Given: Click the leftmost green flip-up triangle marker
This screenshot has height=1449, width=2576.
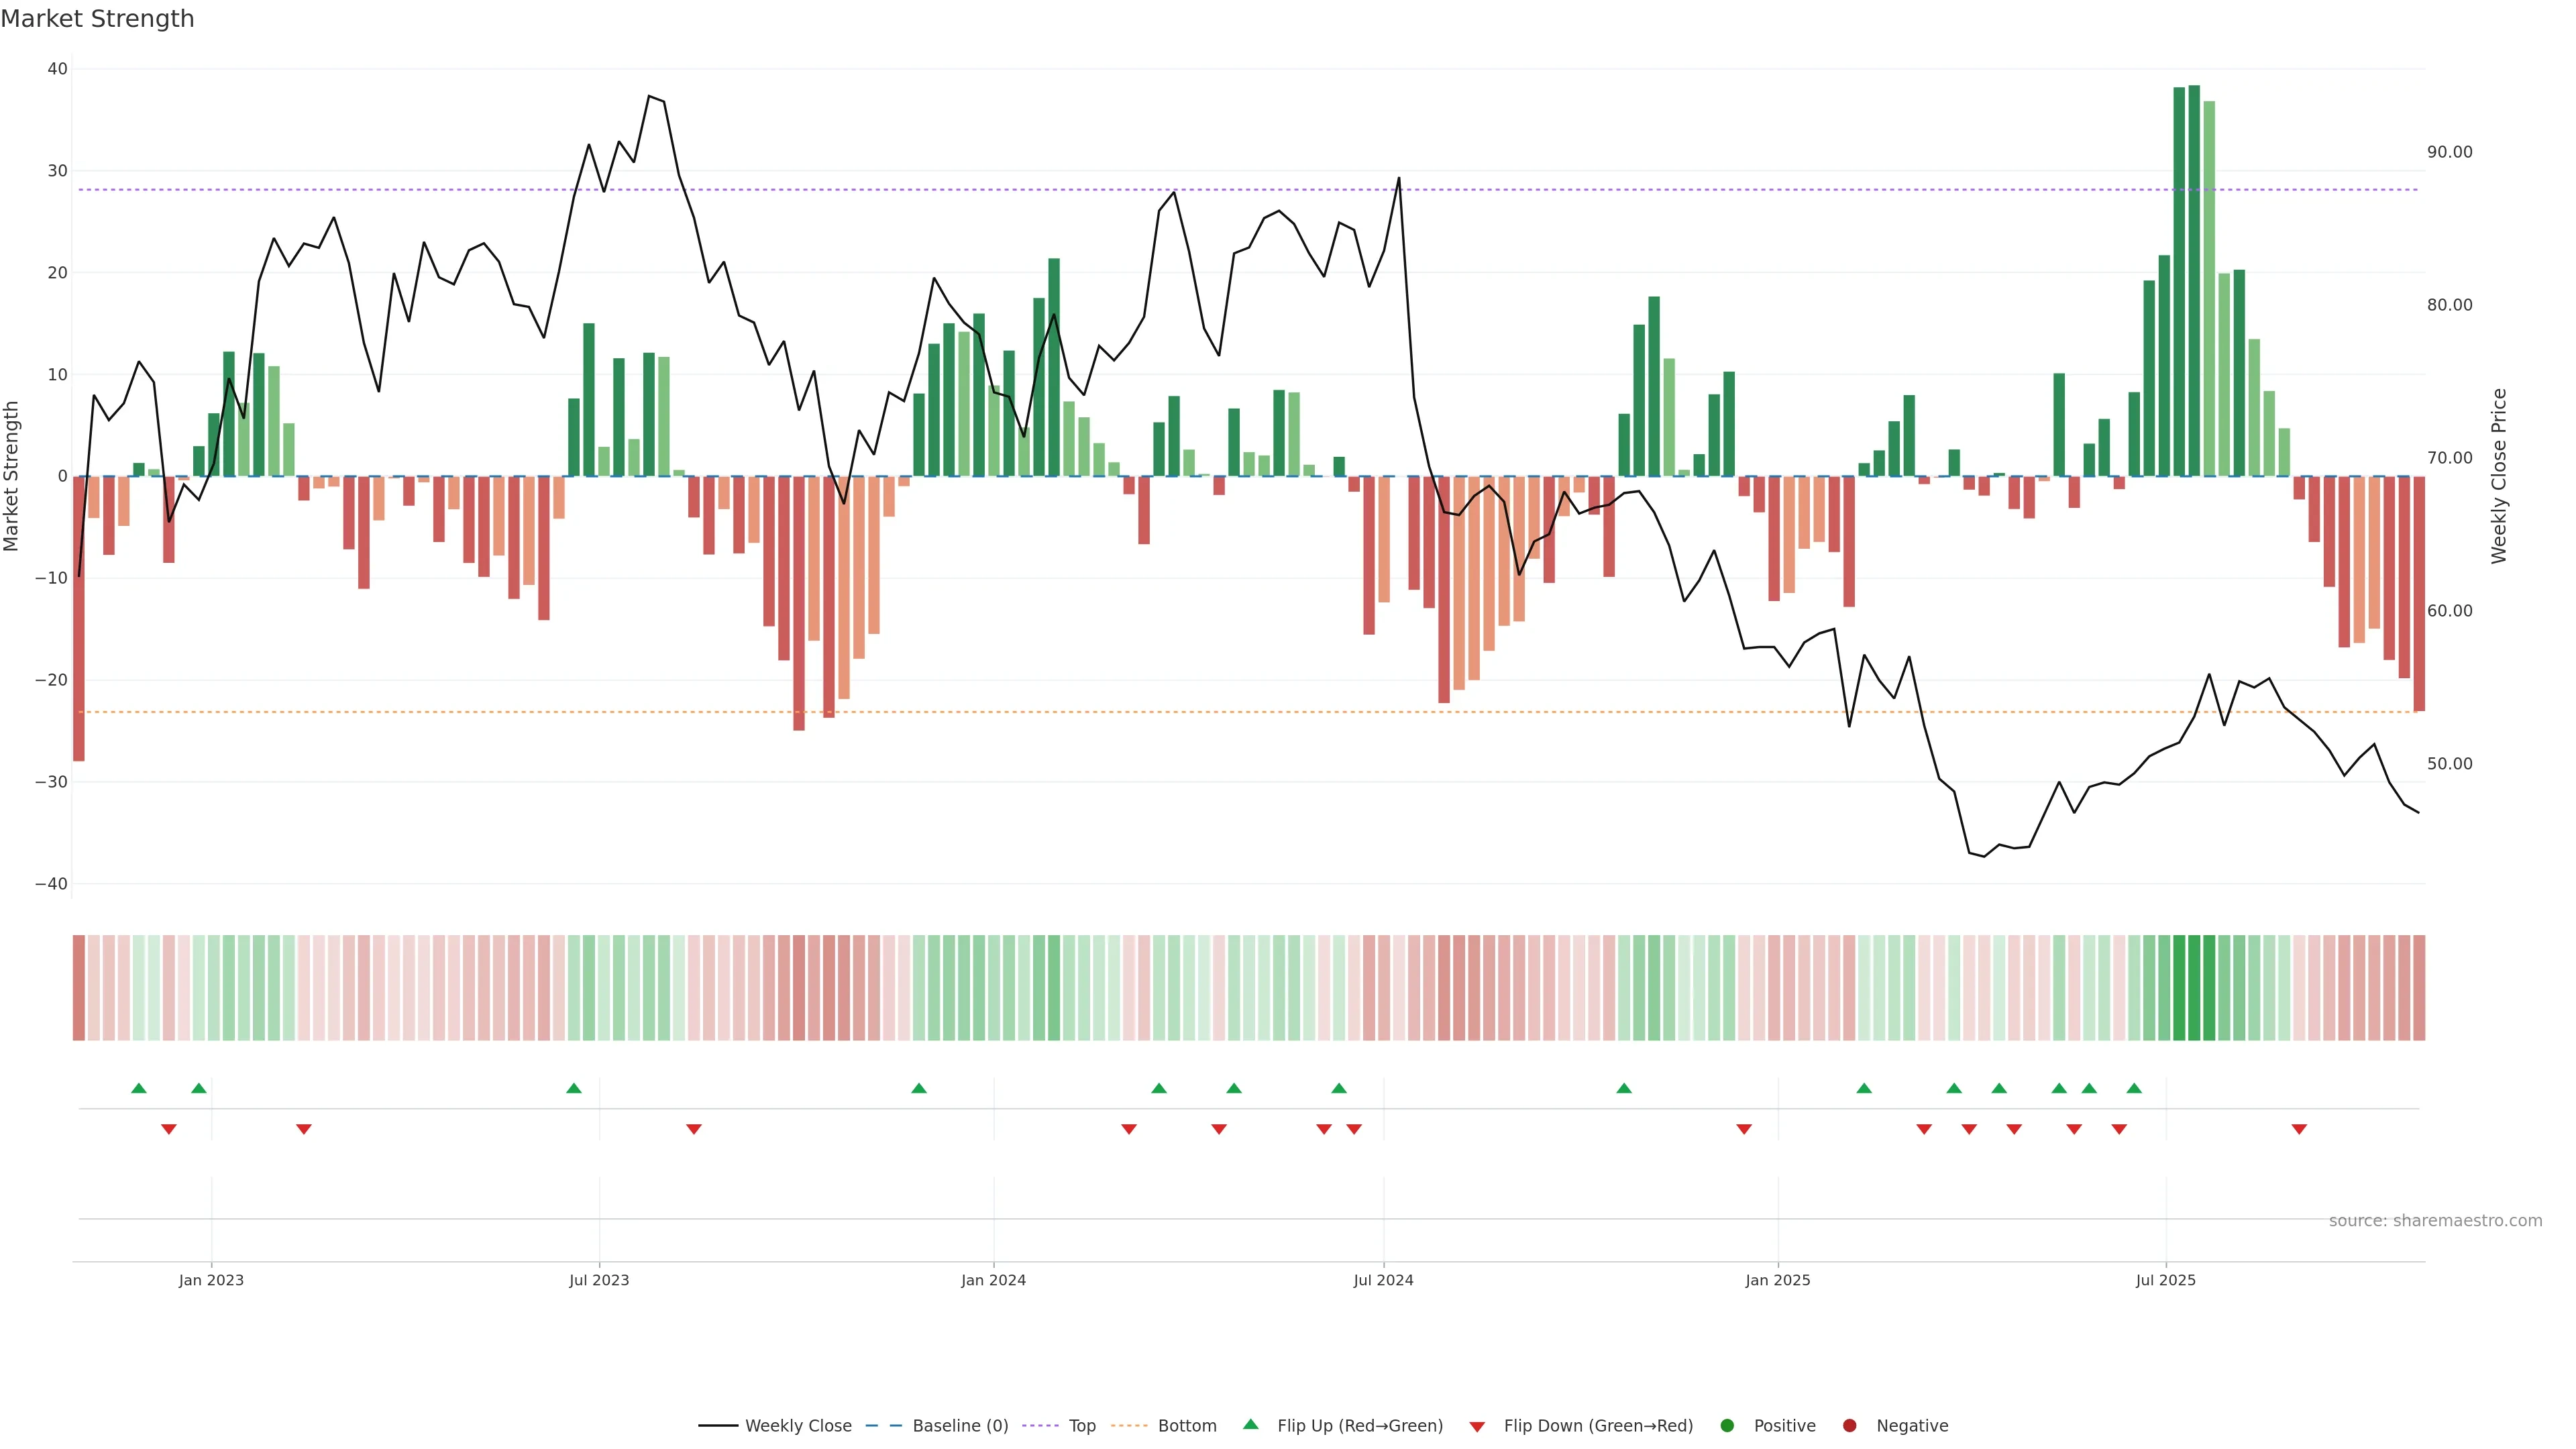Looking at the screenshot, I should 139,1088.
